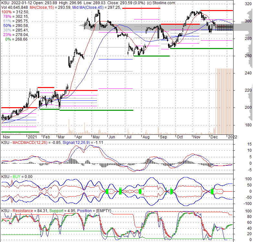Image resolution: width=253 pixels, height=242 pixels.
Task: Click the Dec month marker on timeline
Action: [x=214, y=137]
